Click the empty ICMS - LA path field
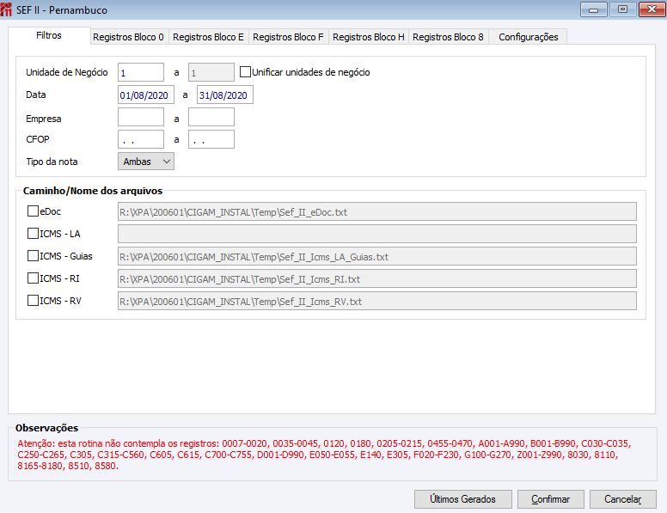 point(377,234)
